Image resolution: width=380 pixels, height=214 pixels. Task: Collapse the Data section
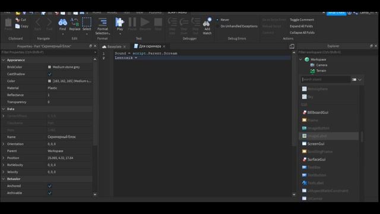[x=4, y=109]
